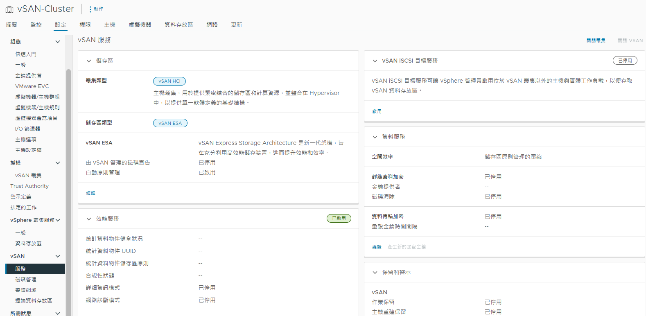Open the 主機 tab
646x316 pixels.
tap(110, 25)
